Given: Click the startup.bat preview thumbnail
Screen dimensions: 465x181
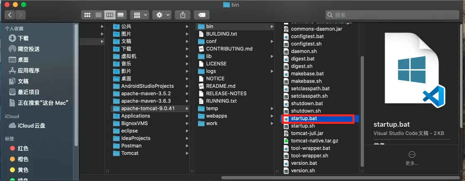Looking at the screenshot, I should tap(414, 70).
